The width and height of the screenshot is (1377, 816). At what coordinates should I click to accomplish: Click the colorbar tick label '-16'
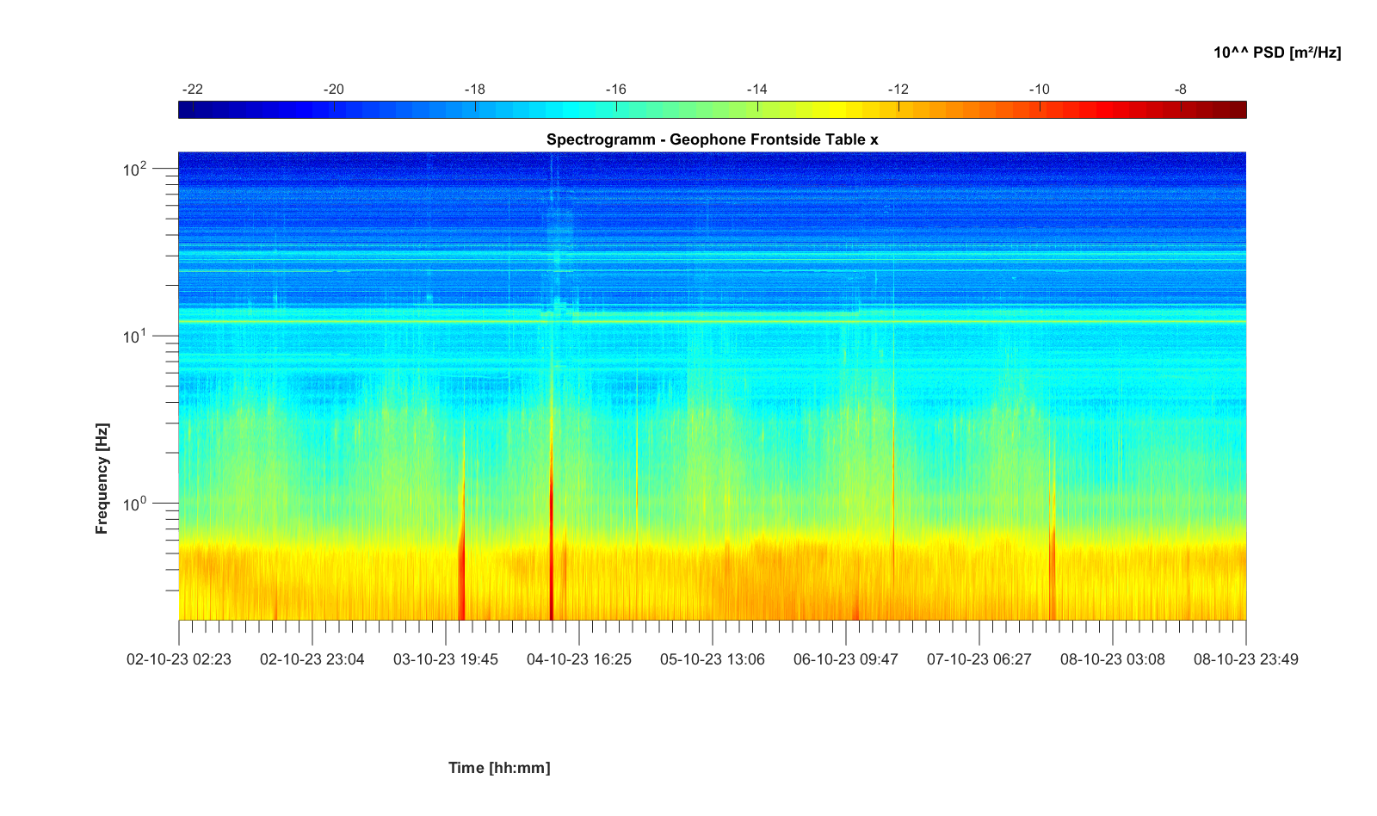[x=616, y=90]
